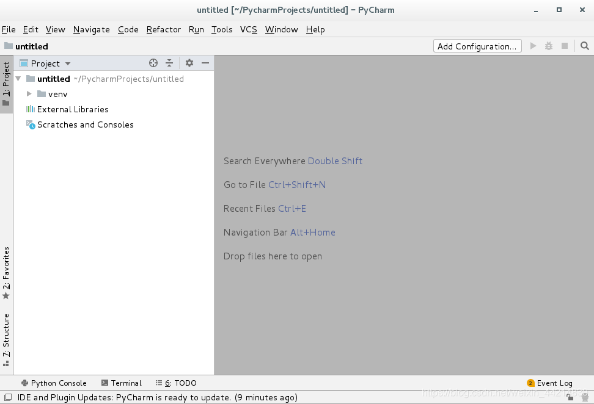Open the Help menu

coord(315,29)
